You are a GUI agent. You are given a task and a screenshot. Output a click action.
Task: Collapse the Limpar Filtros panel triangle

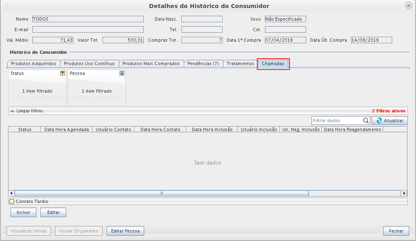(12, 111)
